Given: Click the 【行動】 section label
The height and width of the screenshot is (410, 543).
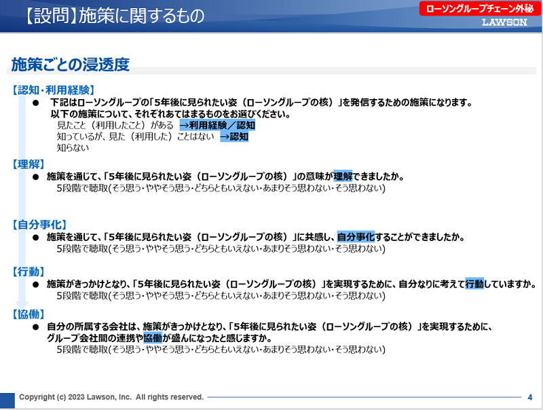Looking at the screenshot, I should (28, 272).
